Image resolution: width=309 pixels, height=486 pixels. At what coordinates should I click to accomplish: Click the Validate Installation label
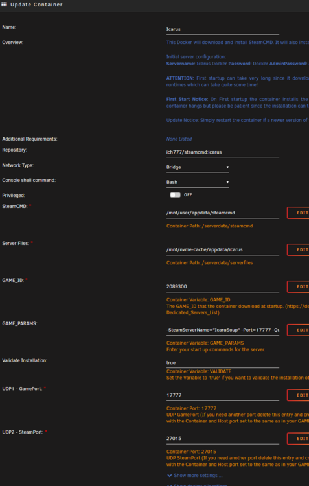pyautogui.click(x=25, y=361)
